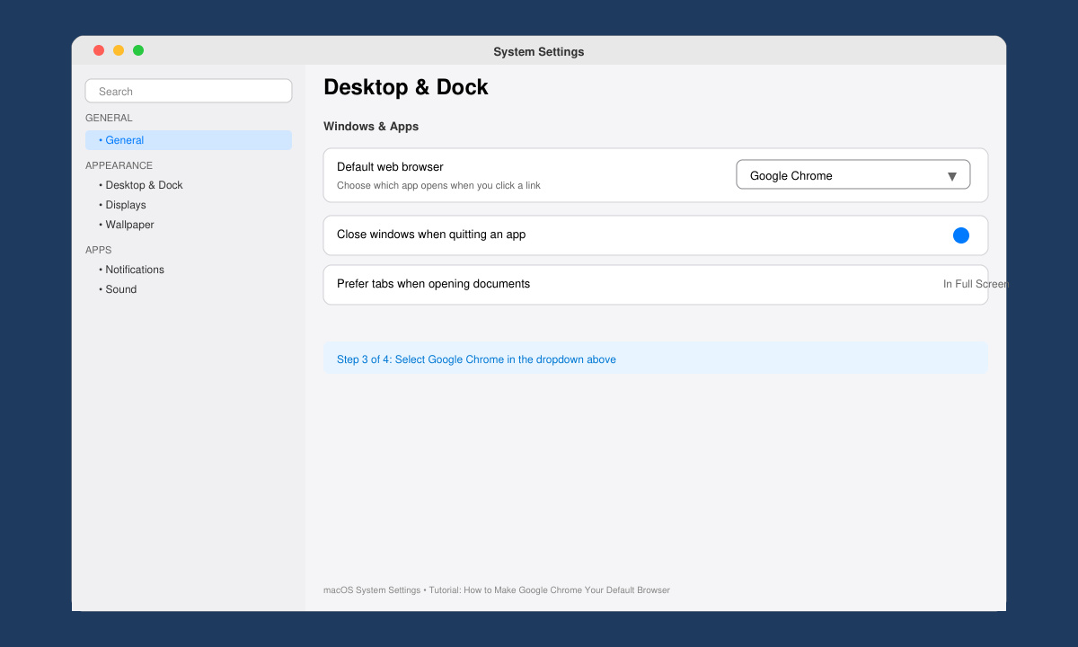1078x647 pixels.
Task: Select General in the sidebar
Action: tap(189, 140)
